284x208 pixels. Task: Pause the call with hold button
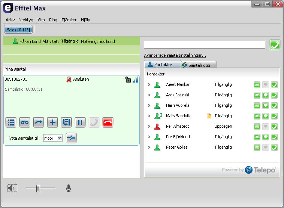tap(80, 122)
